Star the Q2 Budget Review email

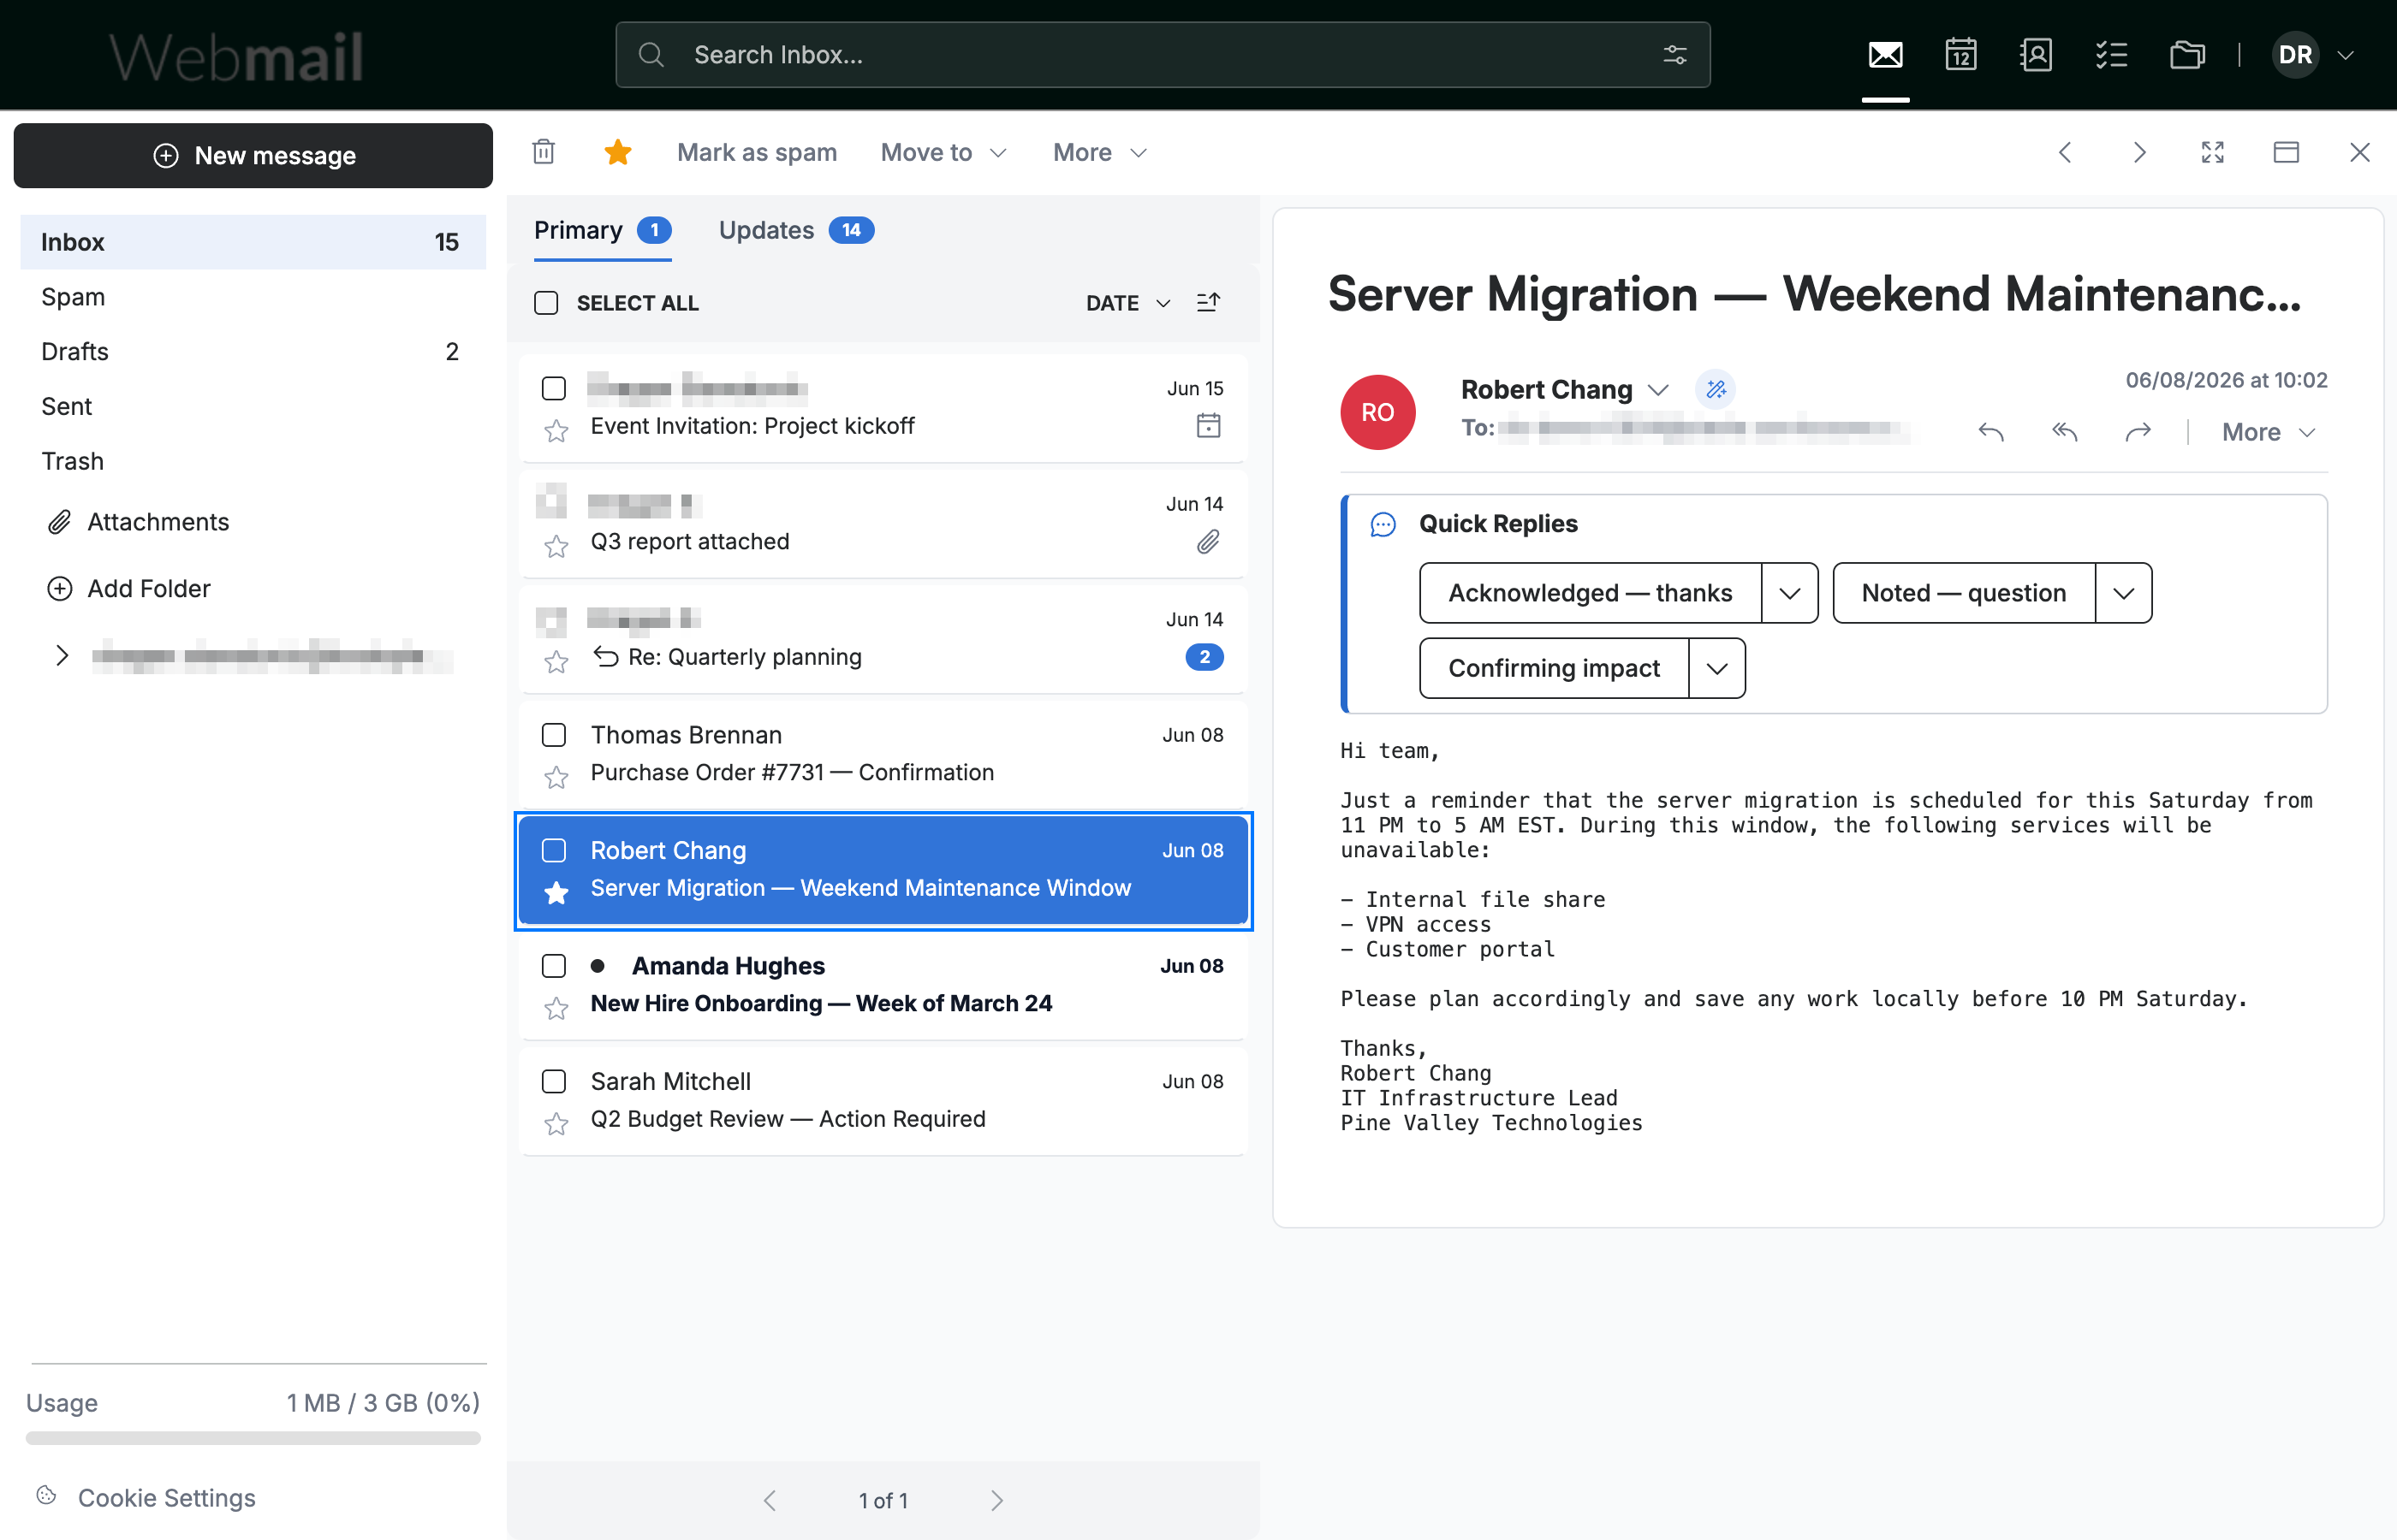556,1124
